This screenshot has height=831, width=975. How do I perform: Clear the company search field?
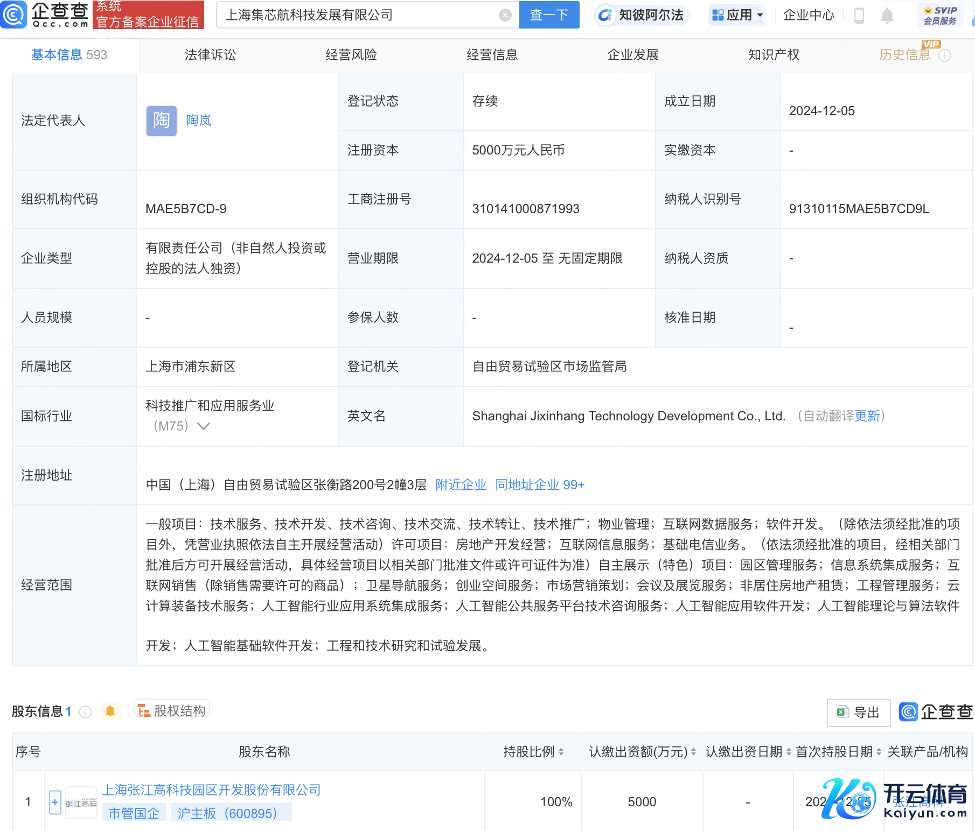pos(505,15)
